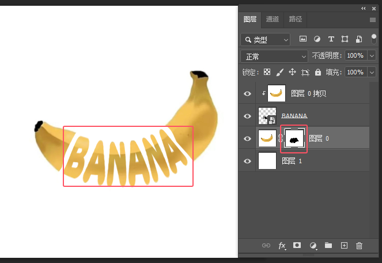The width and height of the screenshot is (382, 263).
Task: Click the 图层 0 layer name
Action: pos(319,138)
